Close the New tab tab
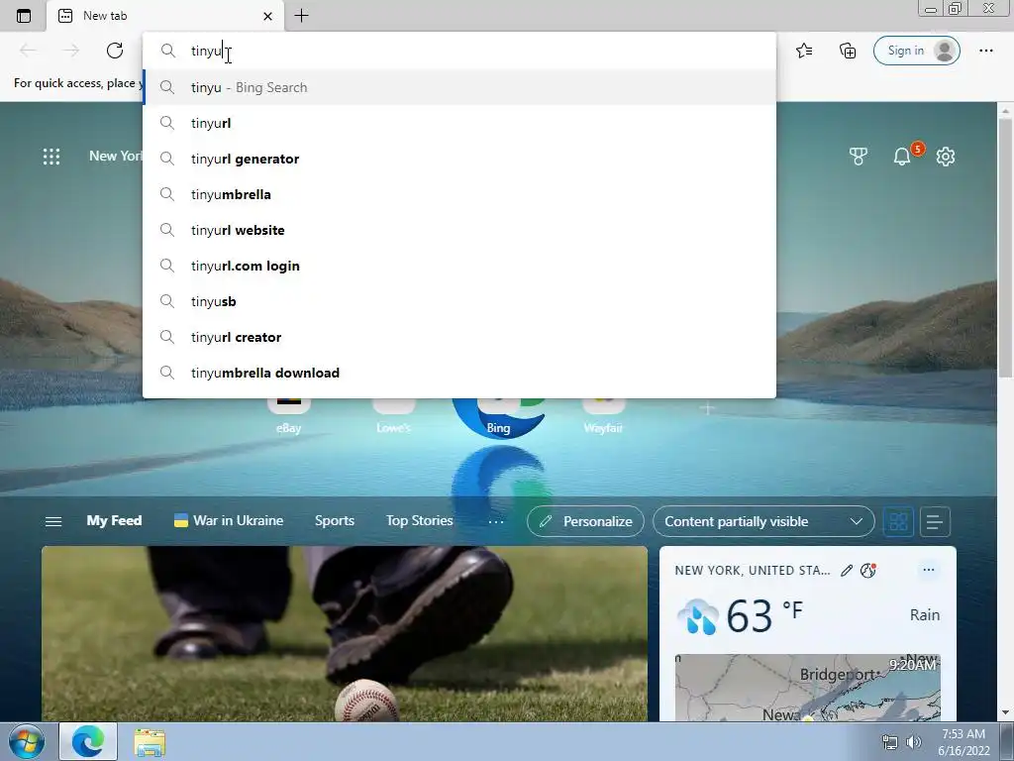This screenshot has height=761, width=1014. pyautogui.click(x=267, y=16)
